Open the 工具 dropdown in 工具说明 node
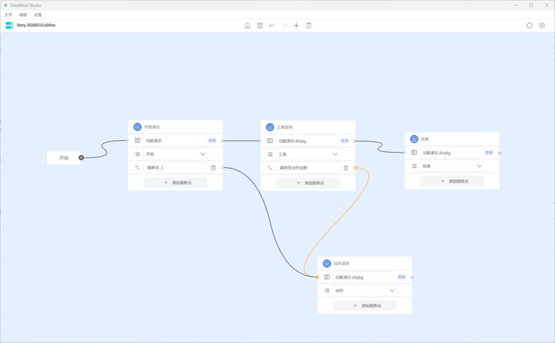 click(335, 154)
